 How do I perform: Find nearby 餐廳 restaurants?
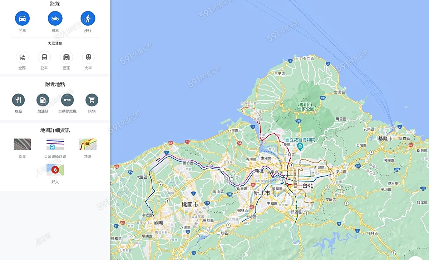coord(18,100)
